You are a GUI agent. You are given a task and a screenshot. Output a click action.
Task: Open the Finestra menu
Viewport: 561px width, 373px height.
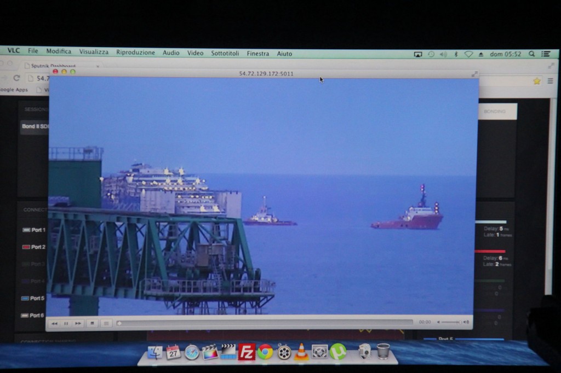coord(257,54)
